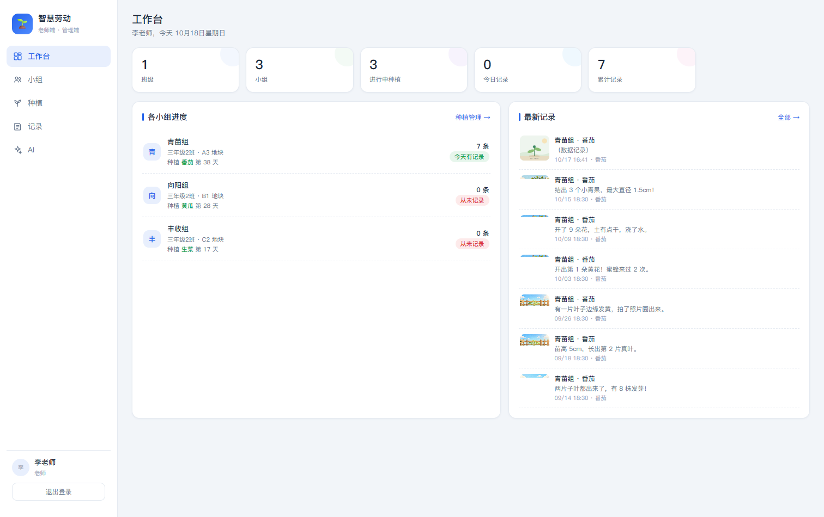Select the 青苗组 group name
The height and width of the screenshot is (517, 824).
pos(178,141)
